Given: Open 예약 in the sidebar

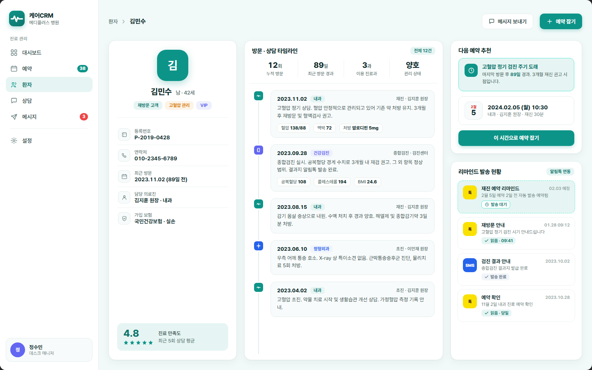Looking at the screenshot, I should tap(49, 69).
